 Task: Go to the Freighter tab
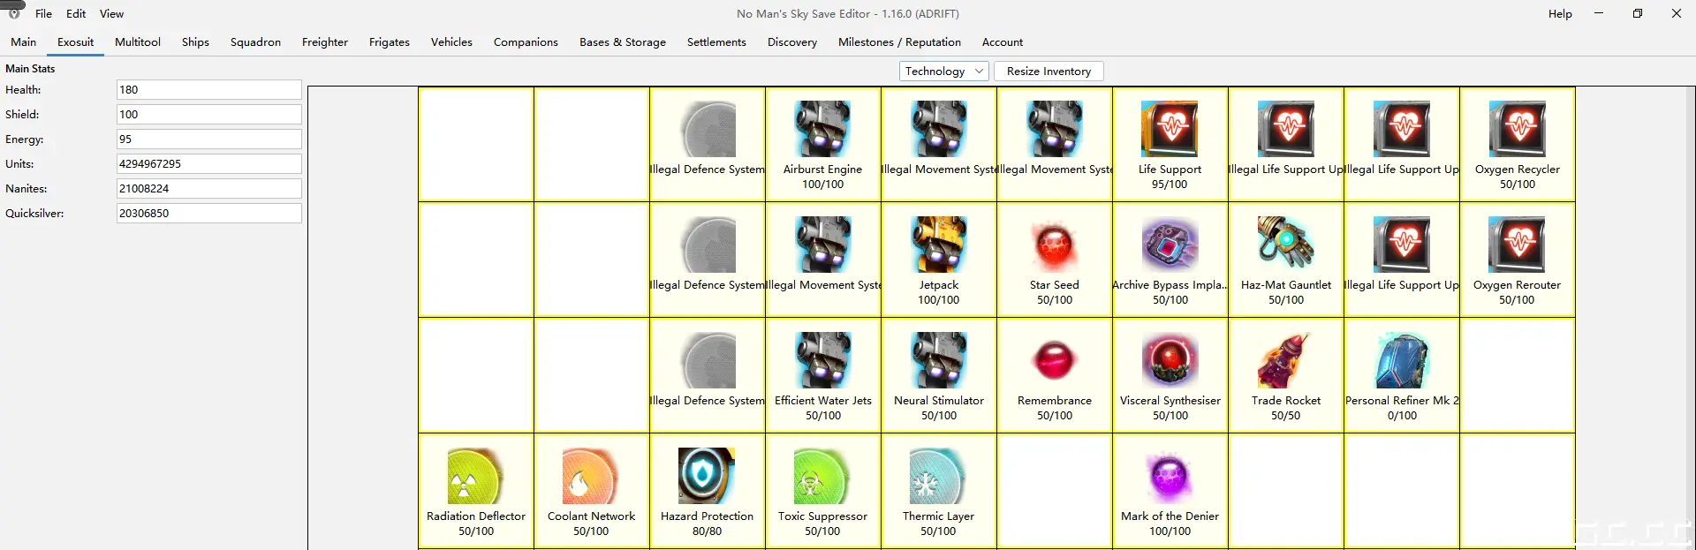pyautogui.click(x=325, y=41)
